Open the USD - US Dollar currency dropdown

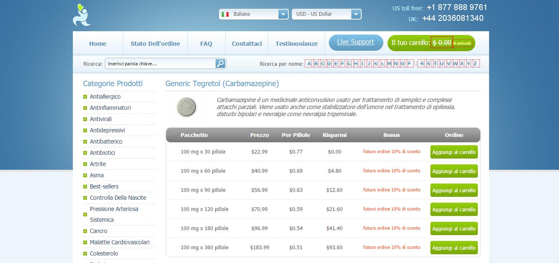(326, 14)
